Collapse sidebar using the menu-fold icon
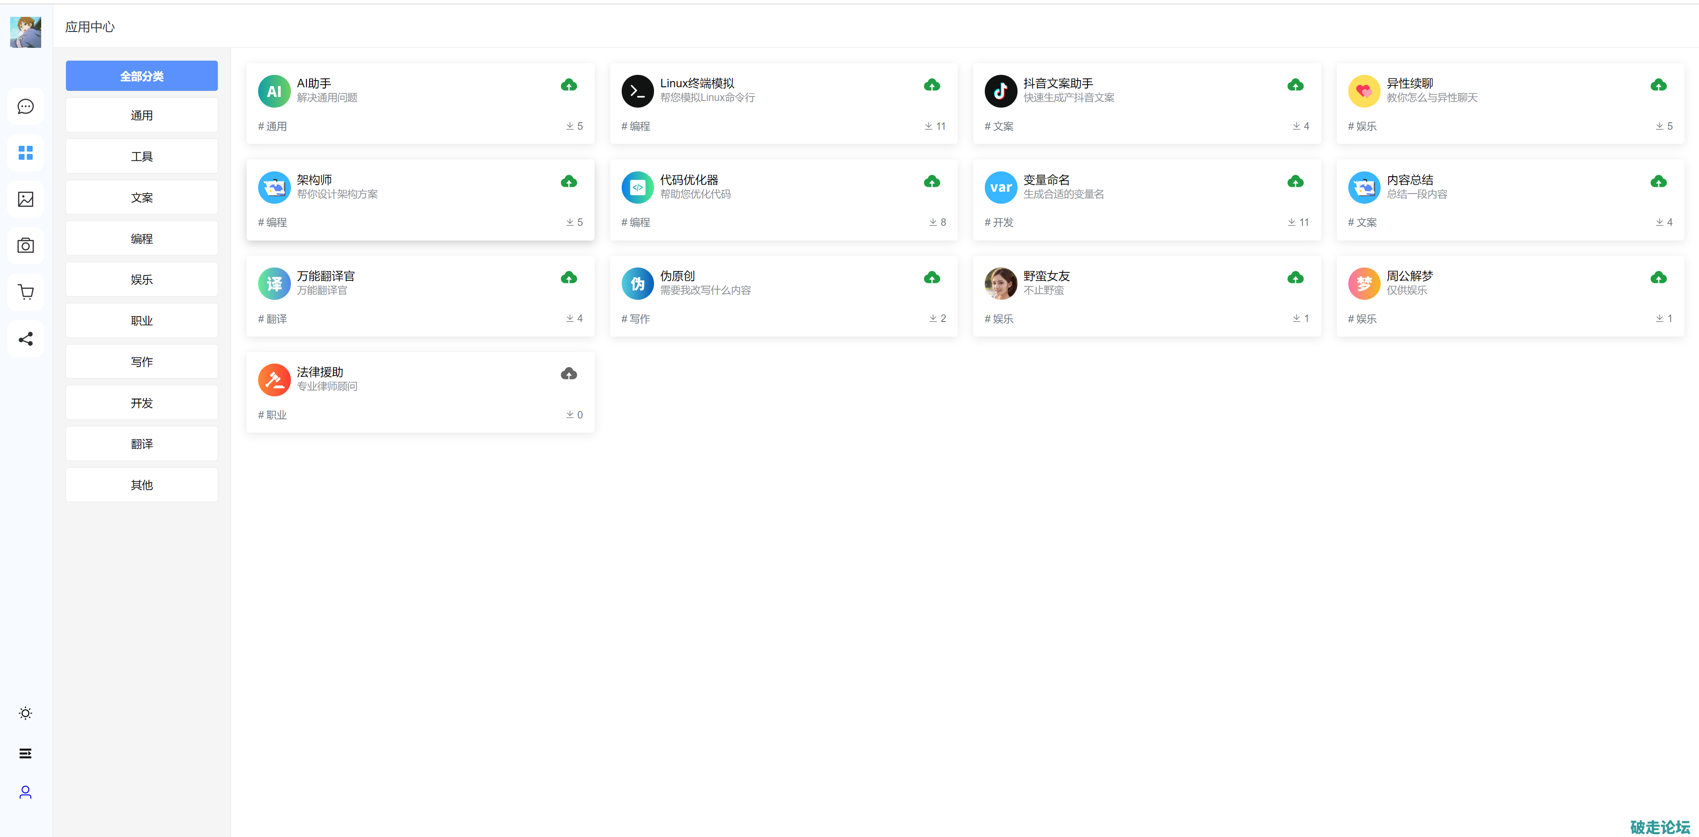This screenshot has width=1699, height=837. [25, 753]
